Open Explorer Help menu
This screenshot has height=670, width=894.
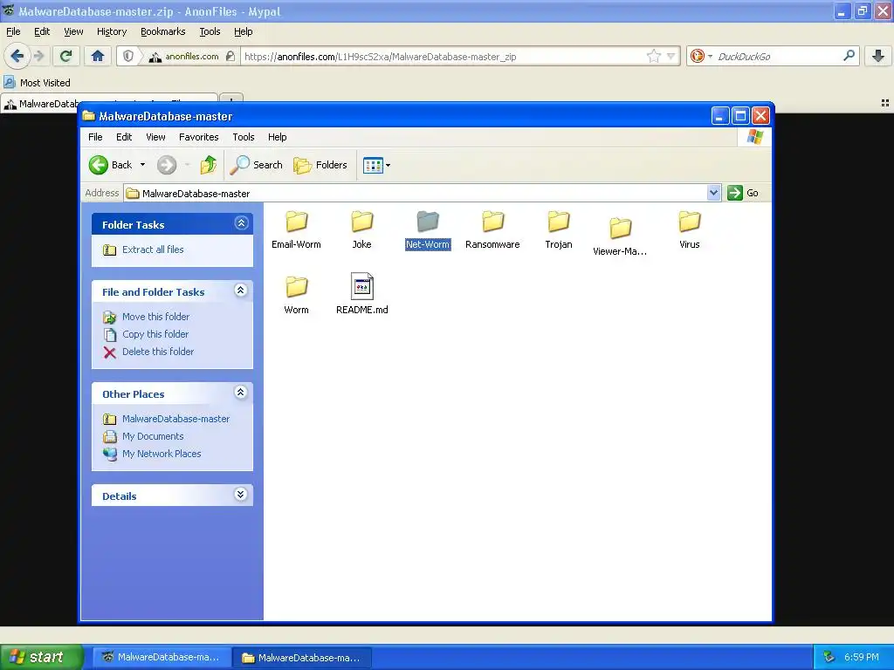pyautogui.click(x=277, y=137)
